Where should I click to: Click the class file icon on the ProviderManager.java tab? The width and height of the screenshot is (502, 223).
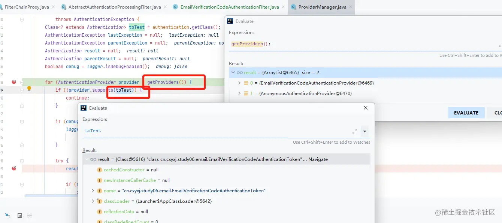(x=293, y=7)
